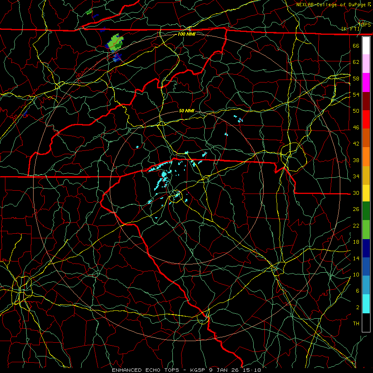Click the '10' scale label
373x373 pixels.
point(356,275)
